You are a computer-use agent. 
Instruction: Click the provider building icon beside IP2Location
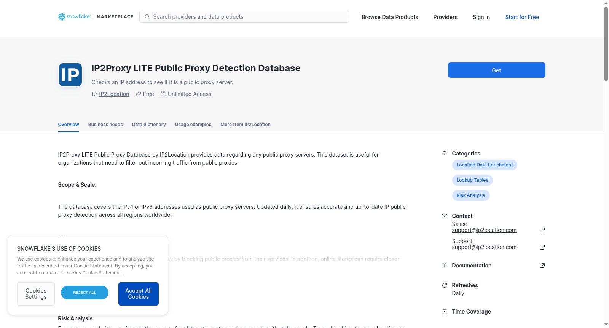(95, 94)
